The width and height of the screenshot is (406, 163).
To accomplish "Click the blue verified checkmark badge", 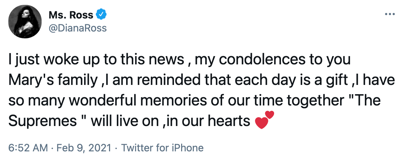I will (101, 15).
